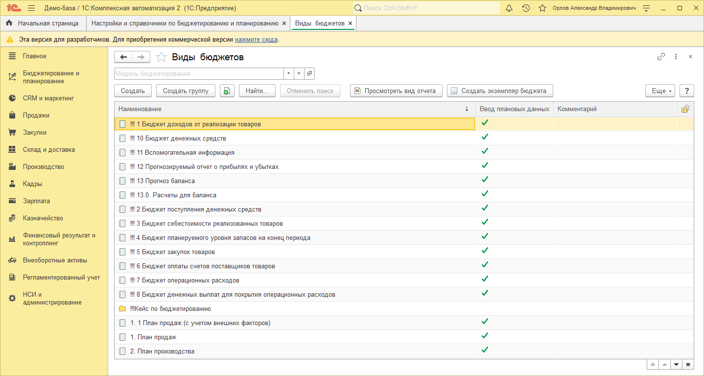Open the history clock icon

526,8
